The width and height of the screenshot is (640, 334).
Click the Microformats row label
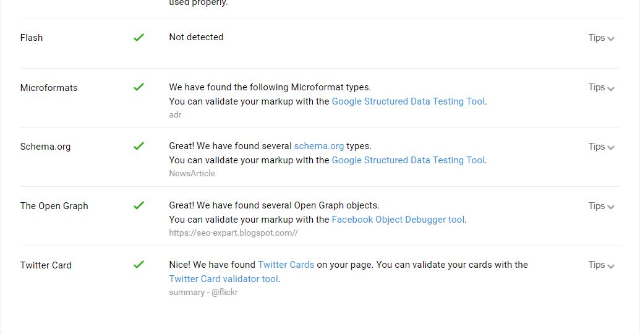pyautogui.click(x=49, y=88)
